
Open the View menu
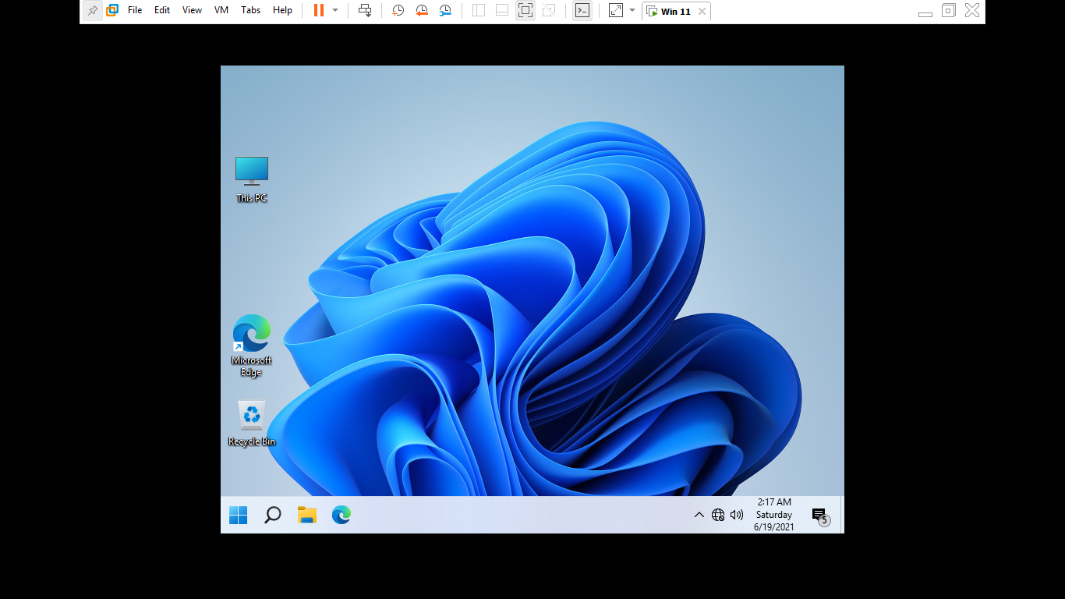coord(192,11)
